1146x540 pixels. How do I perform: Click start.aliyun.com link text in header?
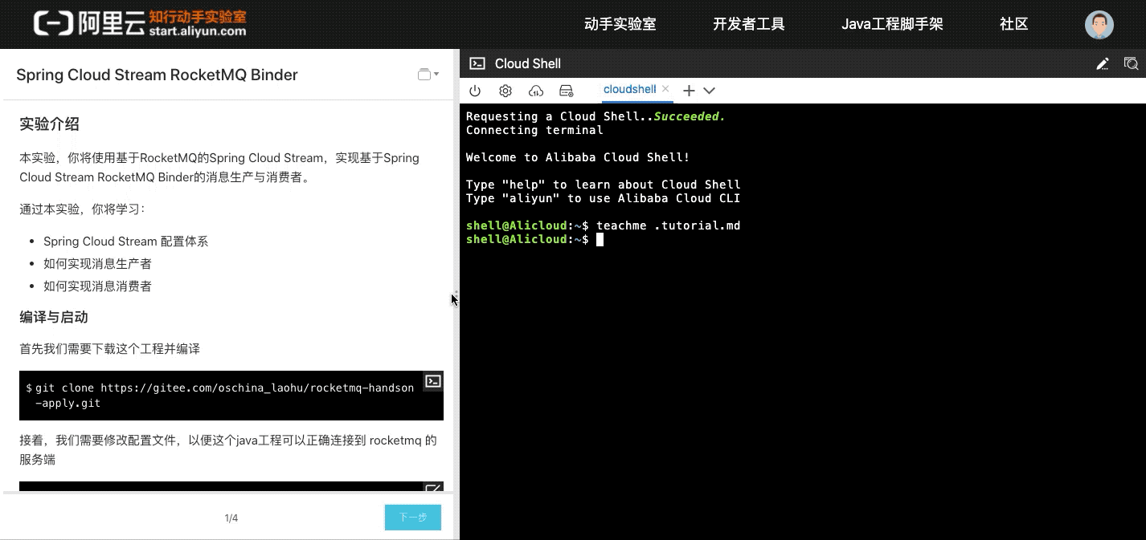pos(198,30)
